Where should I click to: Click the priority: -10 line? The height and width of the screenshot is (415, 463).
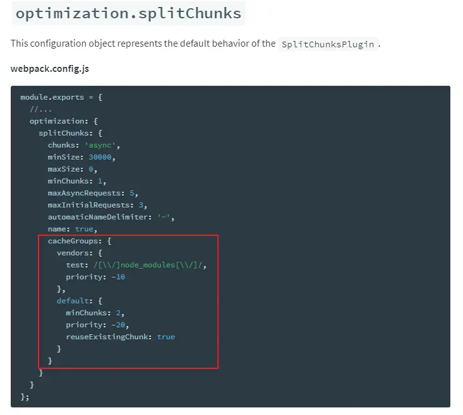pyautogui.click(x=95, y=277)
